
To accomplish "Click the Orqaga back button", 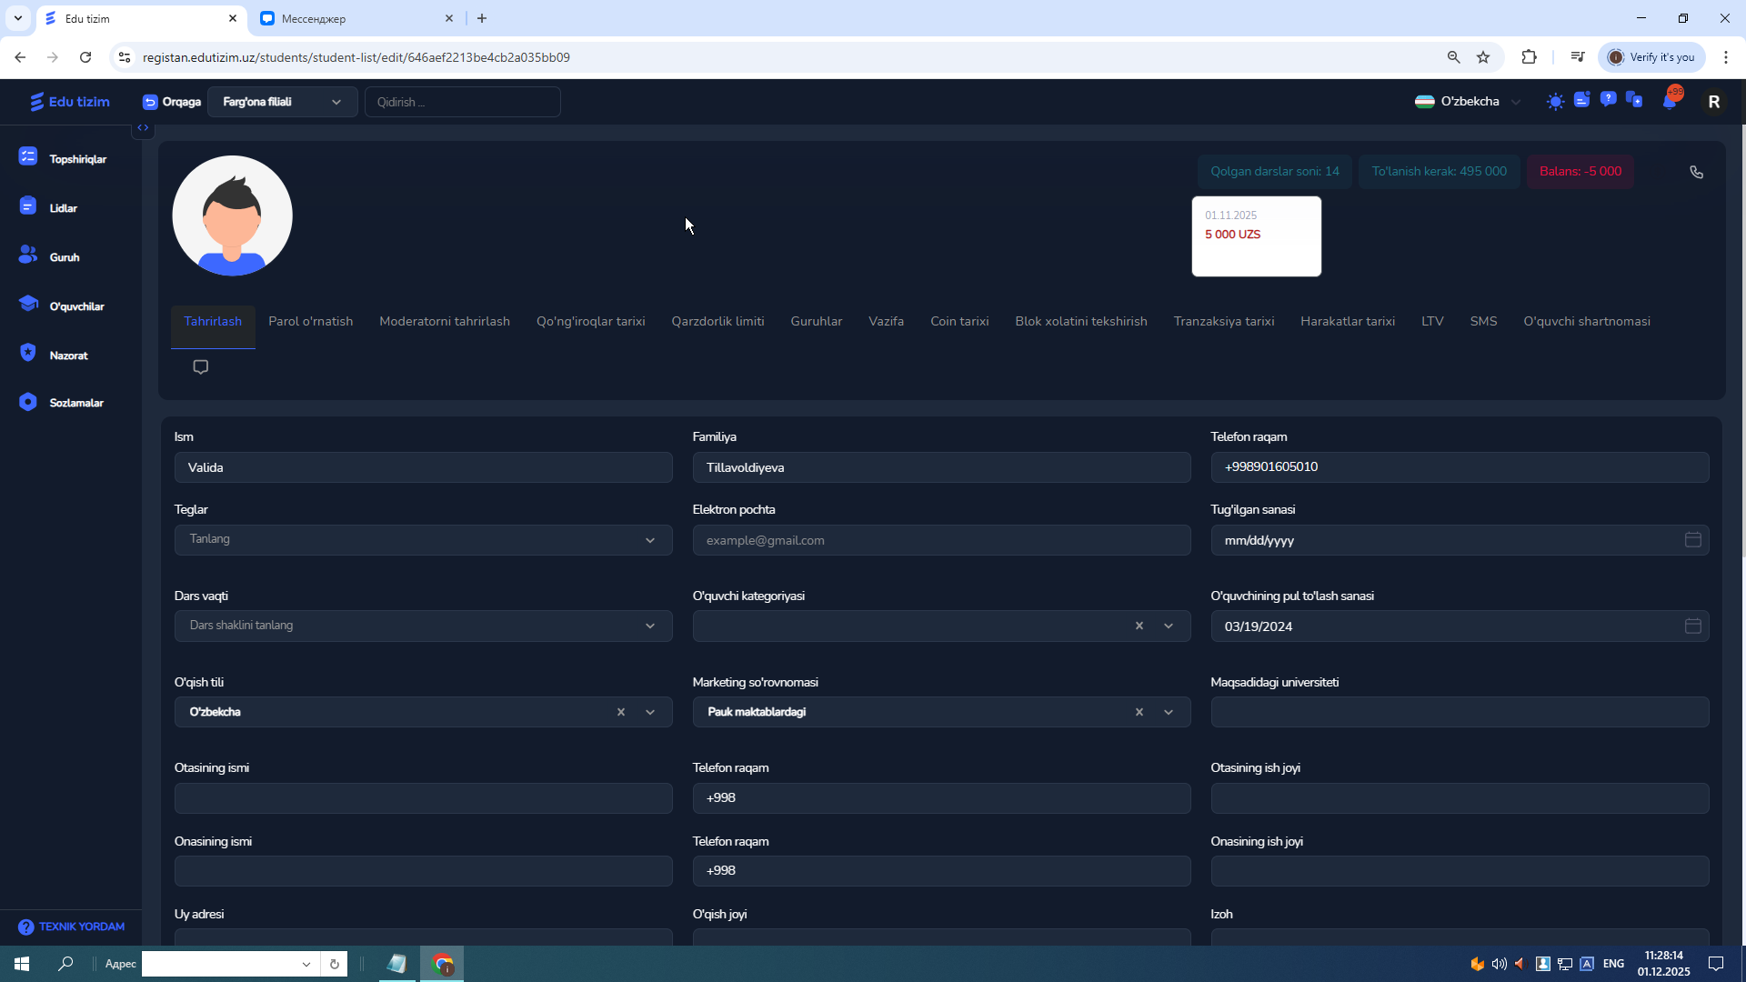I will point(172,102).
